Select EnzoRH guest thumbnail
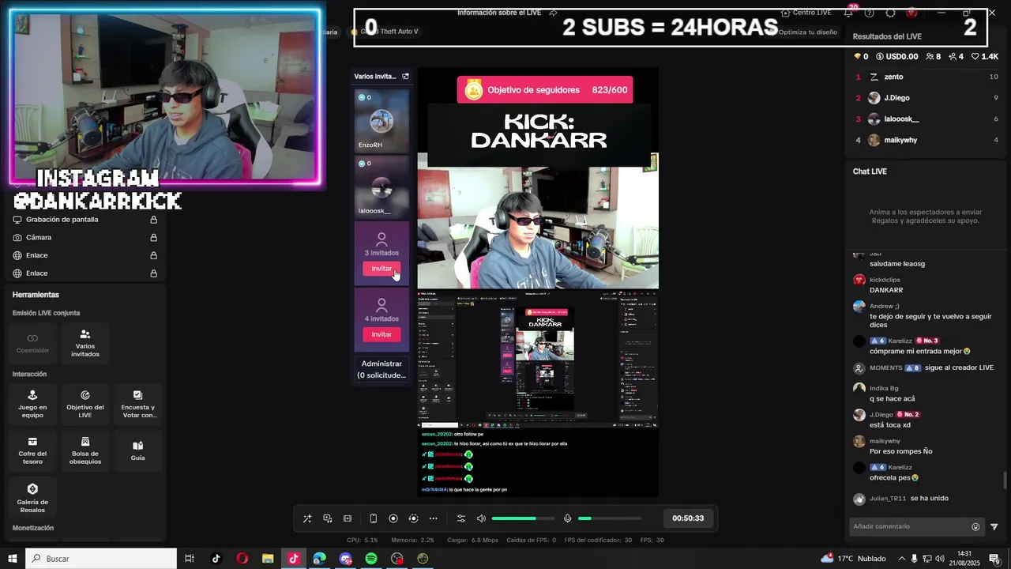 pos(381,120)
